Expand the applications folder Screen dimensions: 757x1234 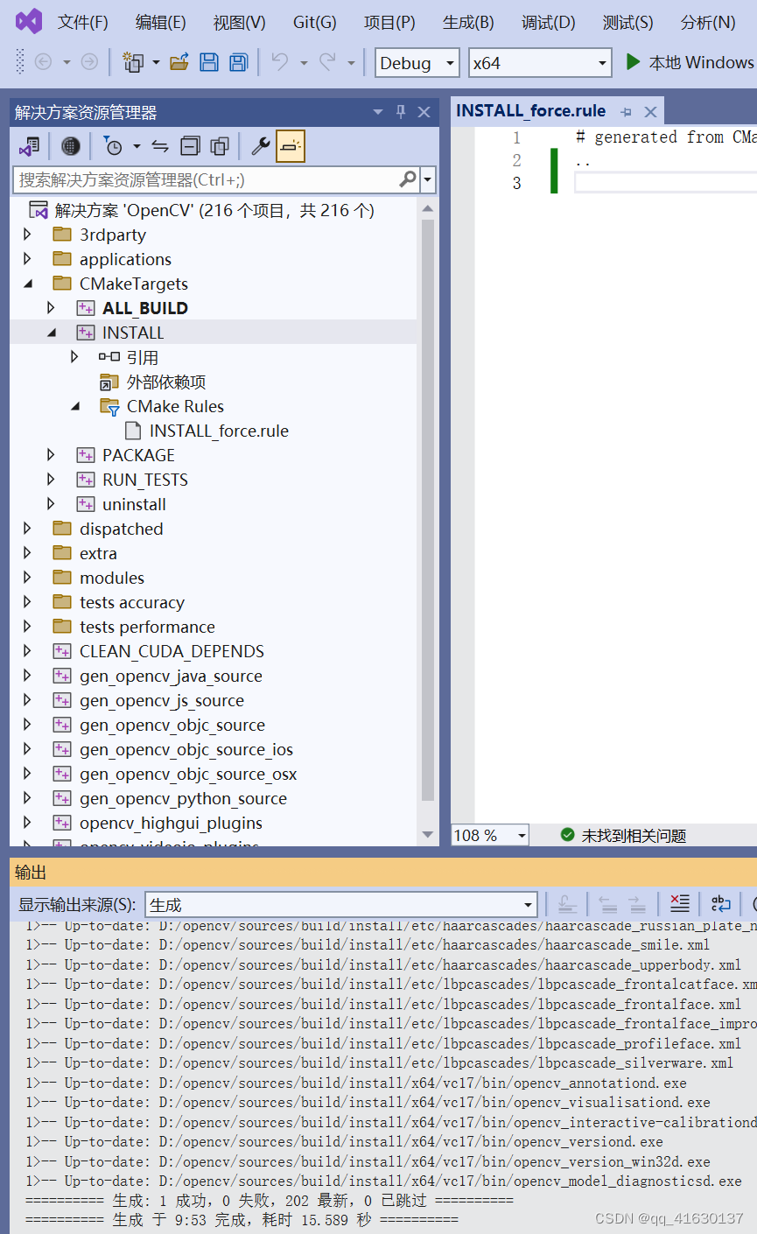[x=27, y=259]
